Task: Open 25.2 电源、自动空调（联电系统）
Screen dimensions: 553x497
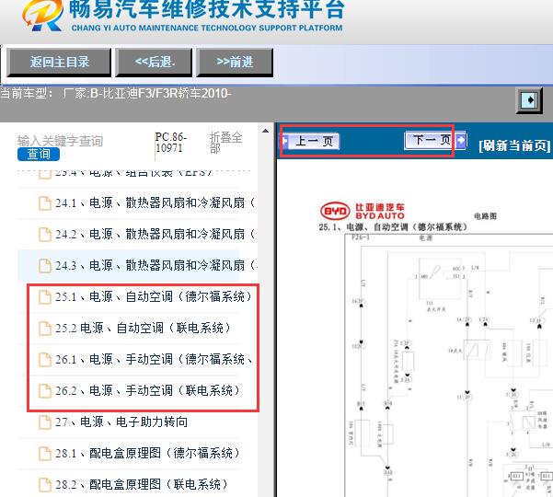Action: point(143,328)
